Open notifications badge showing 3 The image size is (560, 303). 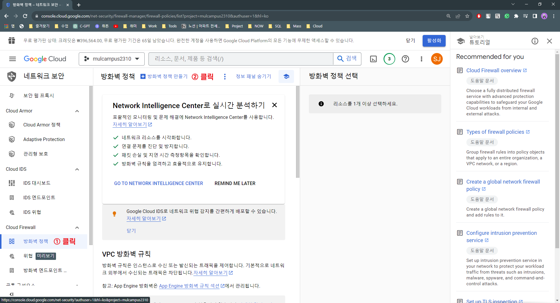tap(389, 59)
